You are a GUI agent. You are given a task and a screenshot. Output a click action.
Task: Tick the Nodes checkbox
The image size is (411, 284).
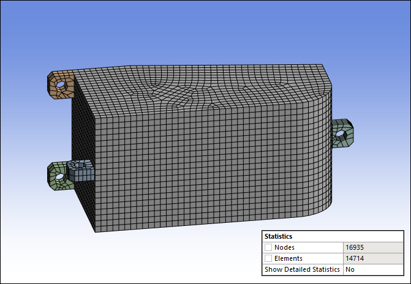(268, 247)
